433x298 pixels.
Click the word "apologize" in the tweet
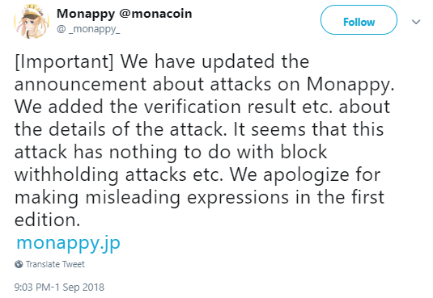306,175
